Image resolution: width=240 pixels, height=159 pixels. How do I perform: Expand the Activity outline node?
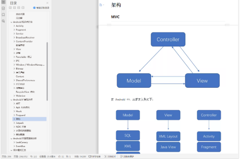14,26
